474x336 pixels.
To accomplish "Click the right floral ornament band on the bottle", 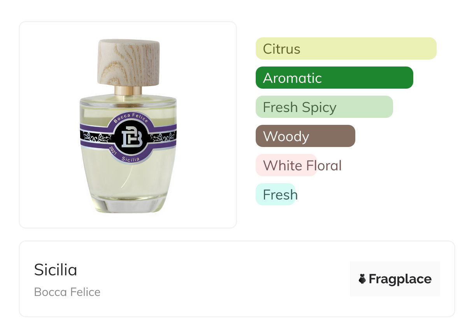I will pyautogui.click(x=163, y=137).
